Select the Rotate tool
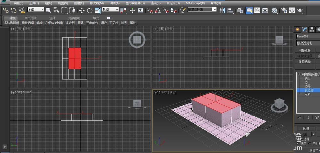This screenshot has width=320, height=153. (x=90, y=10)
